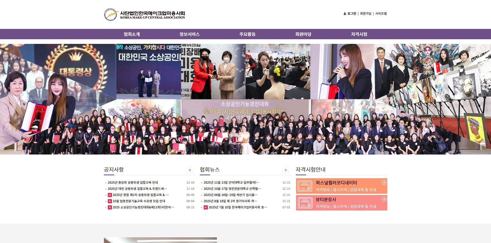Screen dimensions: 491x243
Task: Open 2025년 중앙회 공중위생 집합교육 안내 notice
Action: point(133,183)
